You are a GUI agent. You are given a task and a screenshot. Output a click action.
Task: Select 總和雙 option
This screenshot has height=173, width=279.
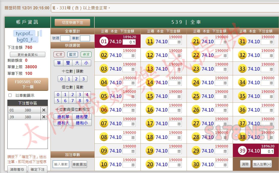coord(82,117)
